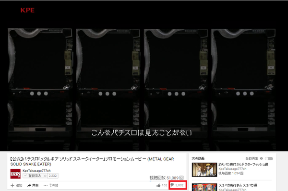
Task: Open the subscription notification settings gear
Action: click(x=45, y=176)
